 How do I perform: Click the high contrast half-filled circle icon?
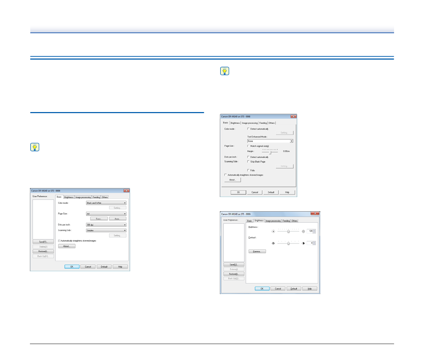[304, 243]
